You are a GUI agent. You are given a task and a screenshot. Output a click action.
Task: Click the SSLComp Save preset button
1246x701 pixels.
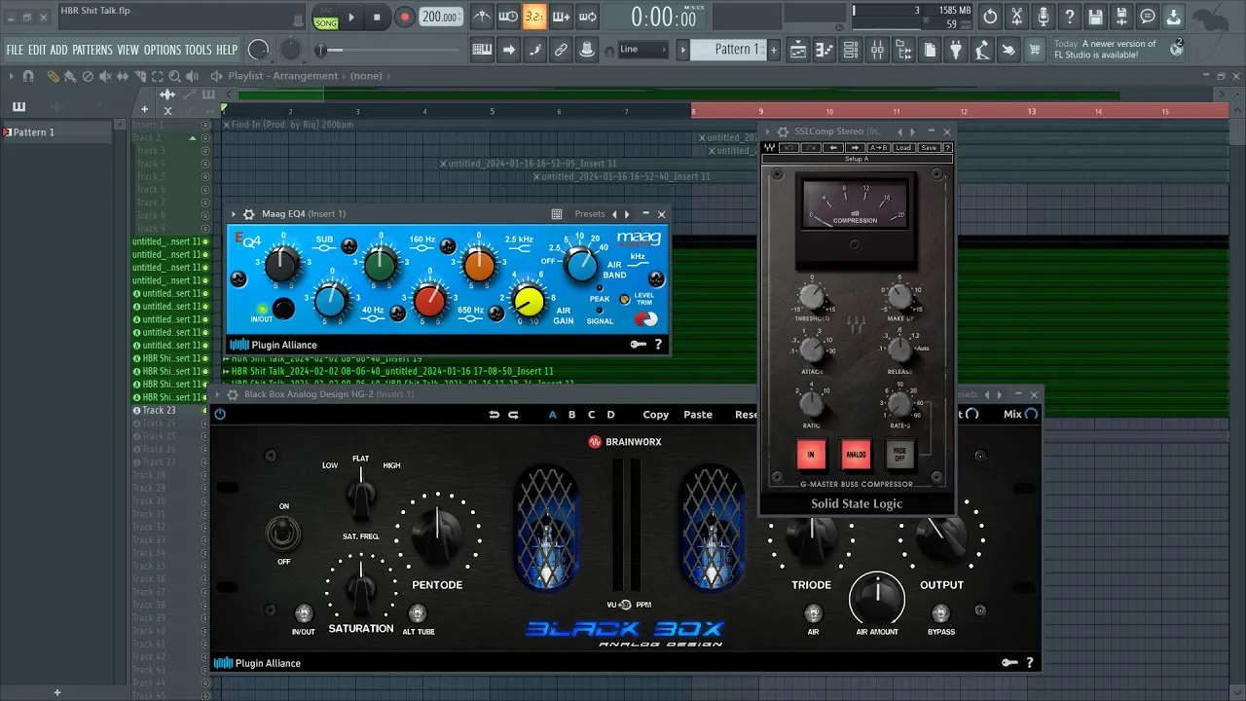(x=929, y=148)
